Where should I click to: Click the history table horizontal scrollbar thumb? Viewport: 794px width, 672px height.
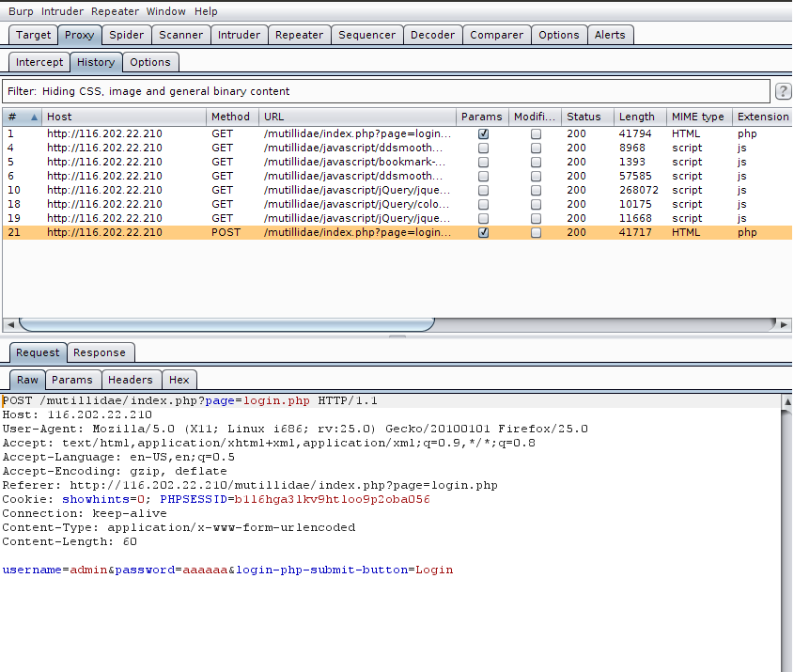click(226, 324)
